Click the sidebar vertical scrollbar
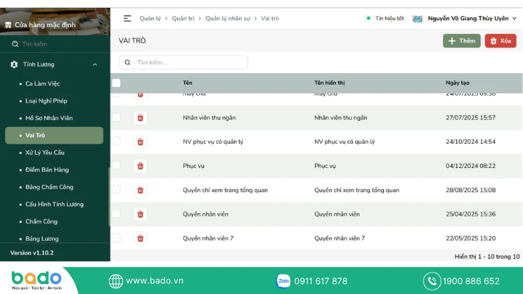Screen dimensions: 523x294 tap(109, 197)
